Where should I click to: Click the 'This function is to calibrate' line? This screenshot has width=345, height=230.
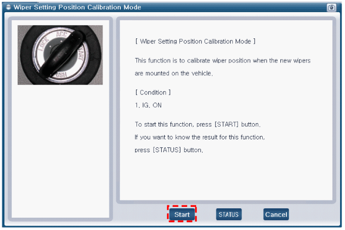point(222,60)
